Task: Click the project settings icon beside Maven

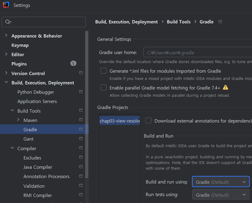Action: click(81, 120)
